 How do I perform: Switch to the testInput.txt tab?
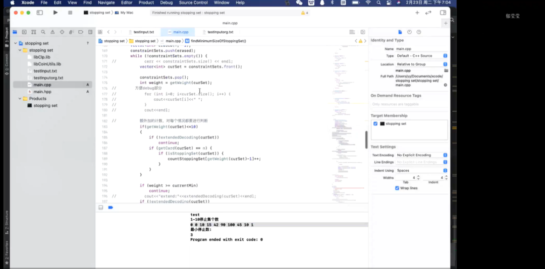(x=143, y=32)
